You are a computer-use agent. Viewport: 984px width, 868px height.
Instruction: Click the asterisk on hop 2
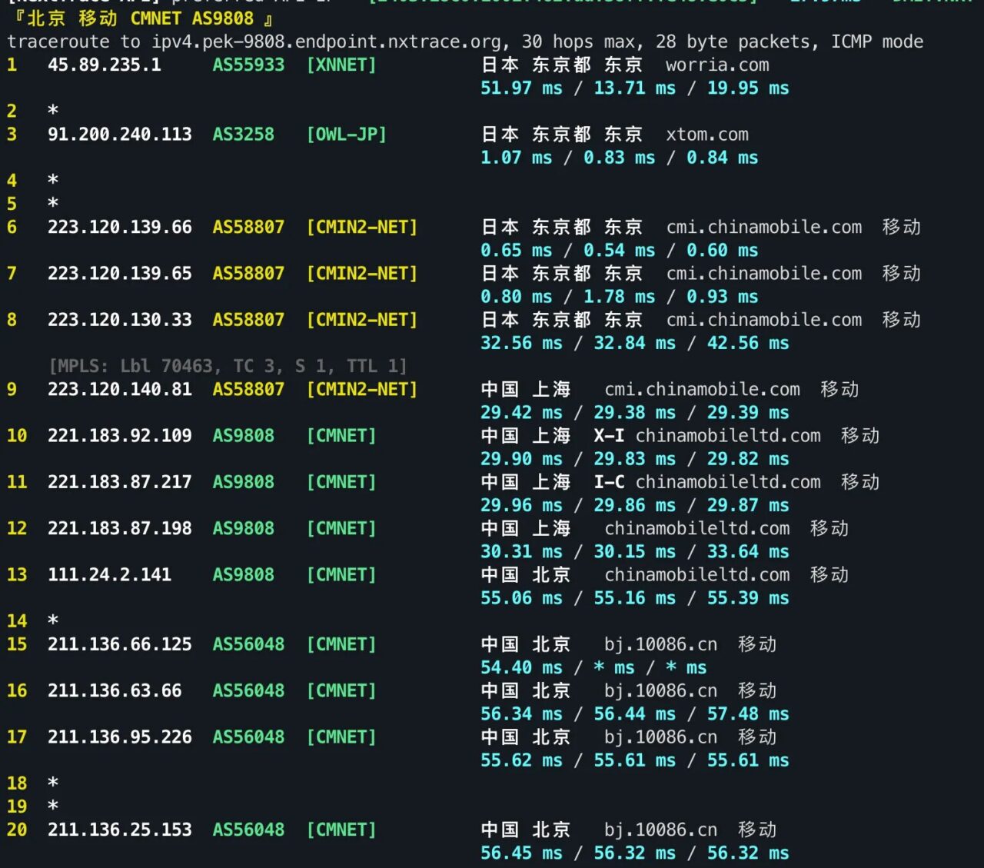(53, 111)
